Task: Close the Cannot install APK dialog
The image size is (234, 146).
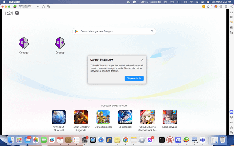Action: (x=142, y=60)
